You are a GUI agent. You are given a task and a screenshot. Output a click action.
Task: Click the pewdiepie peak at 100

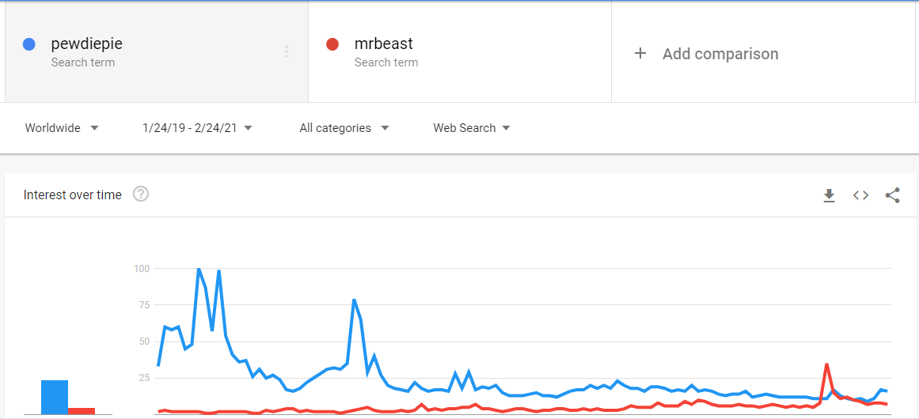[x=199, y=270]
